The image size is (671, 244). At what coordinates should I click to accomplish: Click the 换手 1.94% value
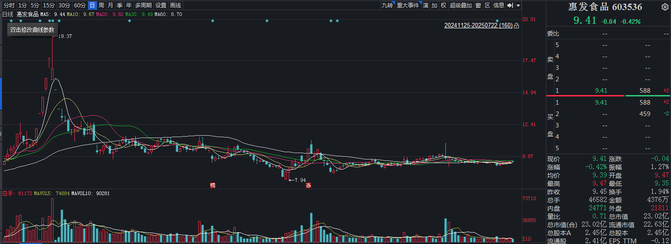point(660,191)
